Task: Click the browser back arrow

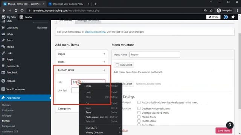Action: 4,10
